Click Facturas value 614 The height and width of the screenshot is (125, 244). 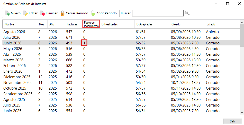69,100
